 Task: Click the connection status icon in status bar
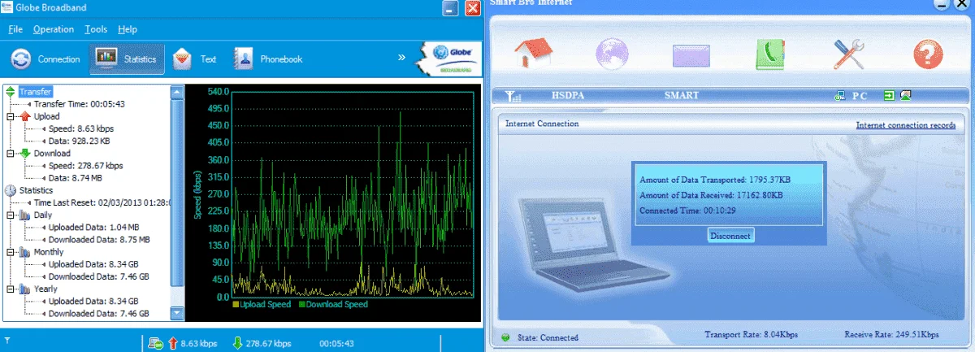pyautogui.click(x=156, y=343)
